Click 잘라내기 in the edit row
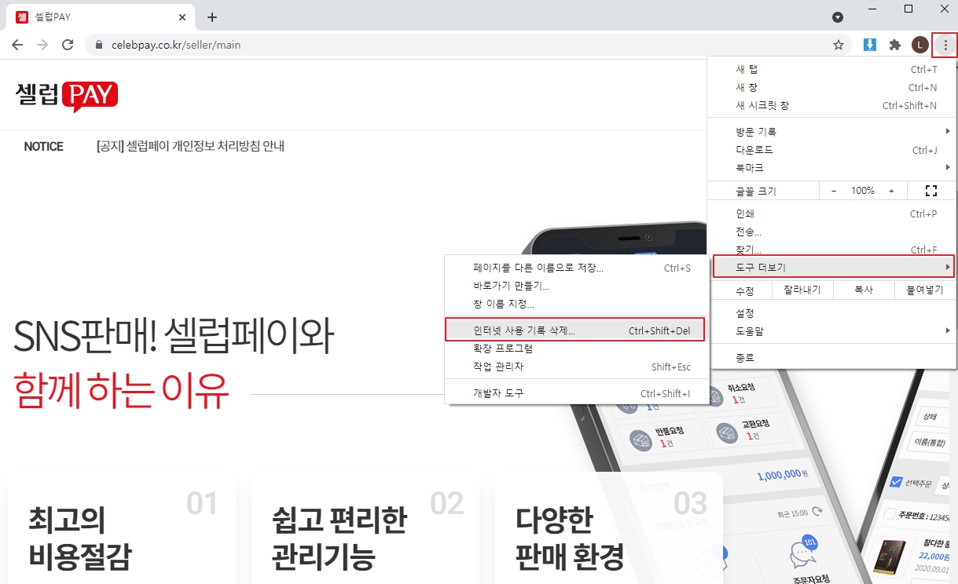Image resolution: width=958 pixels, height=584 pixels. [x=802, y=290]
